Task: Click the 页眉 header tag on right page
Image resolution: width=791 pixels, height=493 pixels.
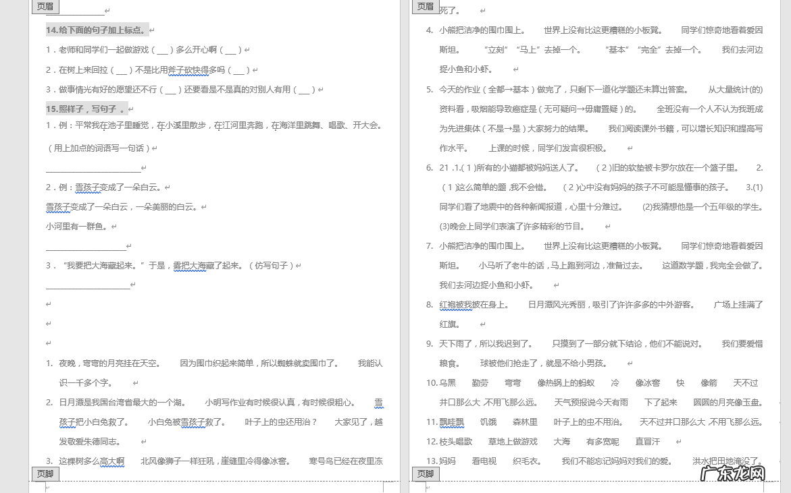Action: (x=425, y=7)
